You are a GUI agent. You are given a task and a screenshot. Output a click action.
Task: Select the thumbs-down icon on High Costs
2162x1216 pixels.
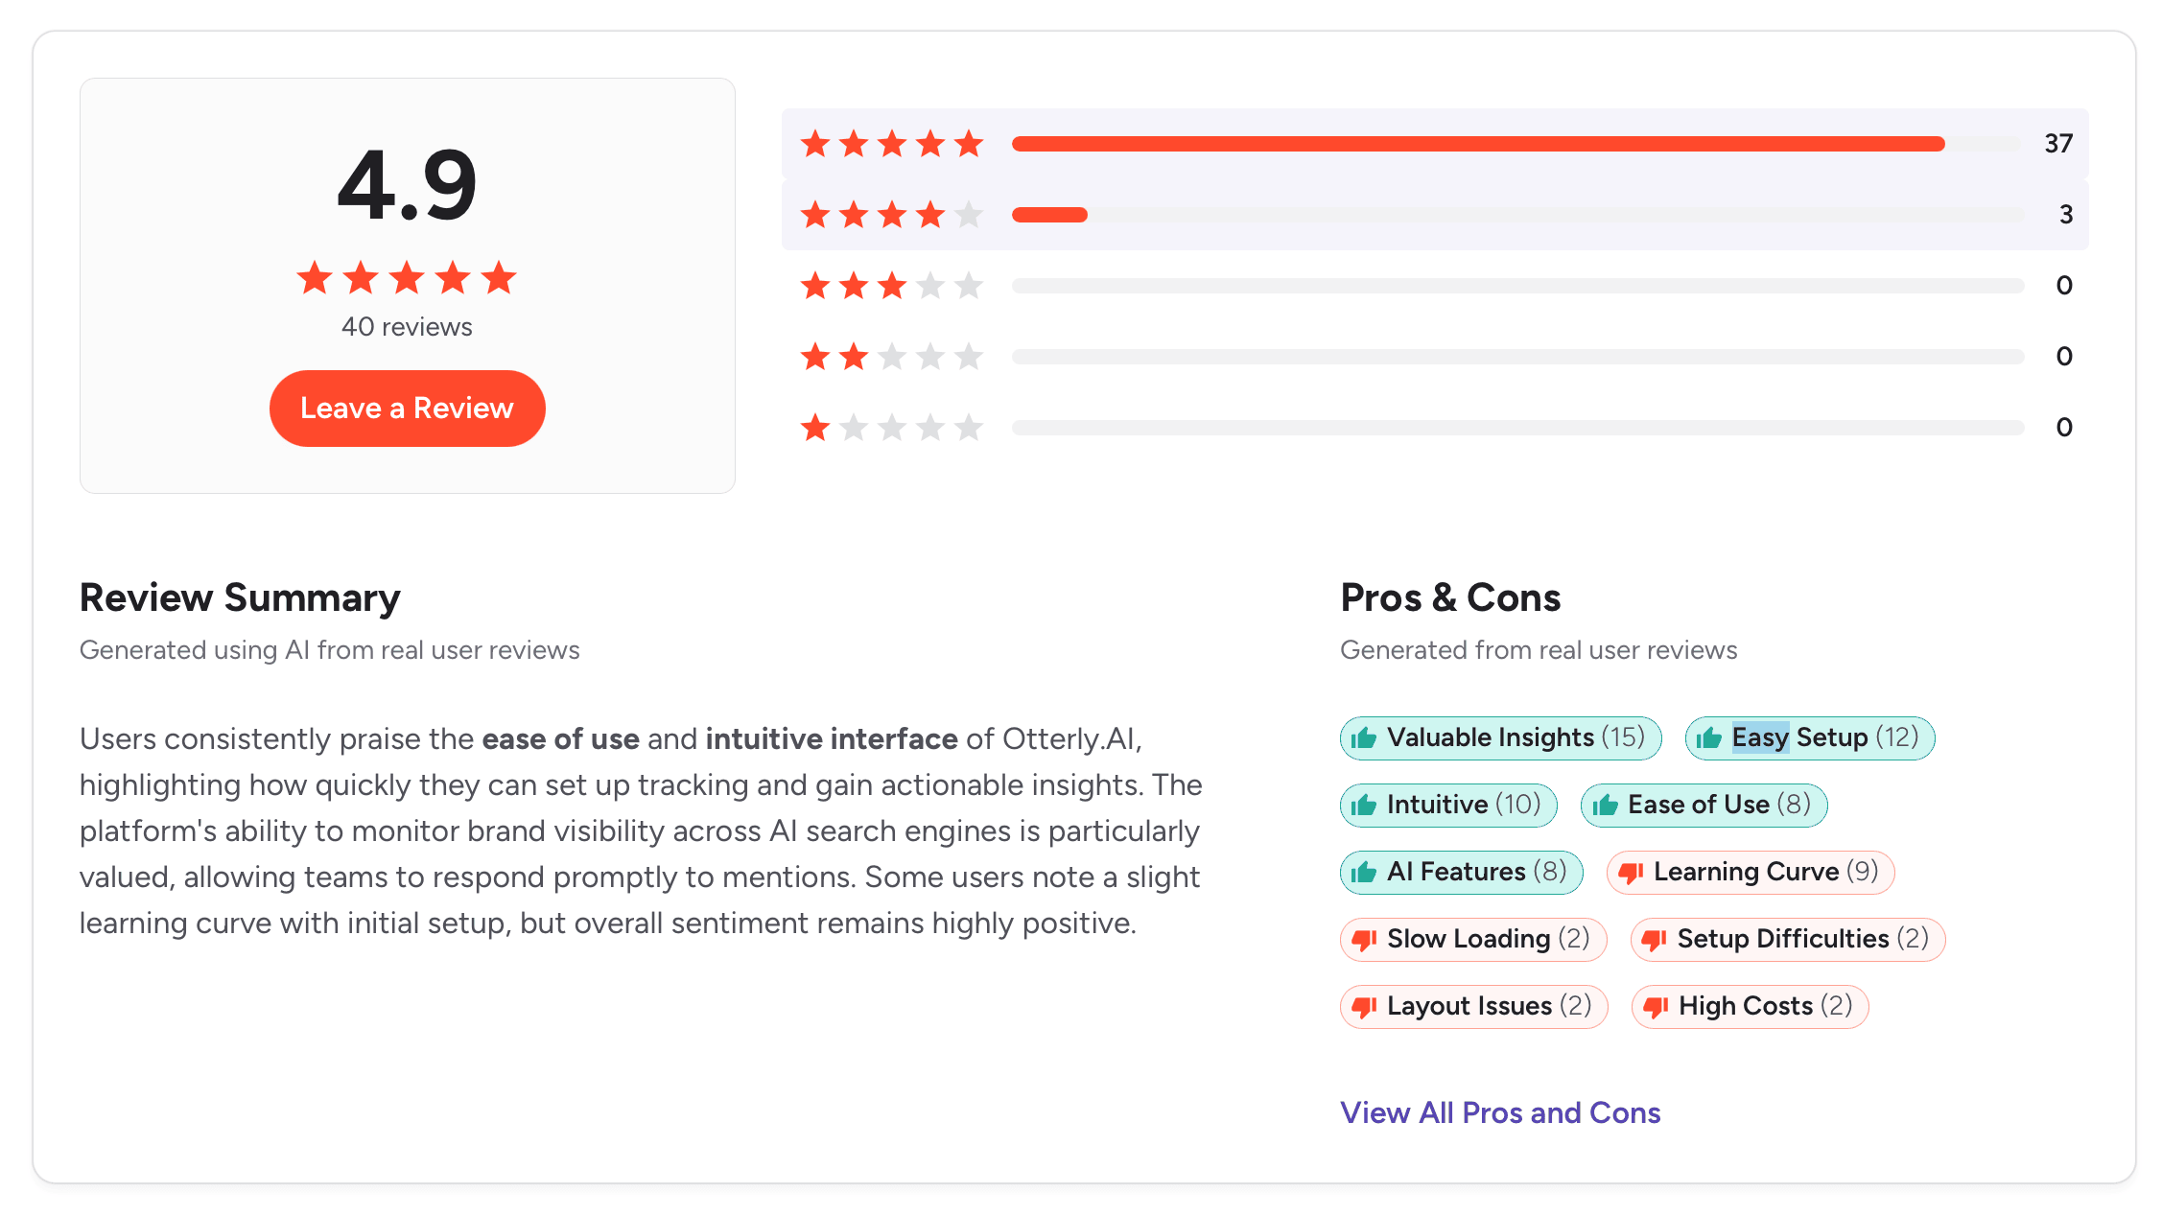click(x=1656, y=1006)
